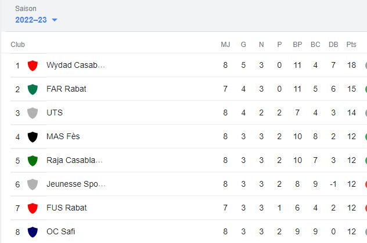Click the FAR Rabat green shield icon
The width and height of the screenshot is (367, 243).
click(33, 89)
